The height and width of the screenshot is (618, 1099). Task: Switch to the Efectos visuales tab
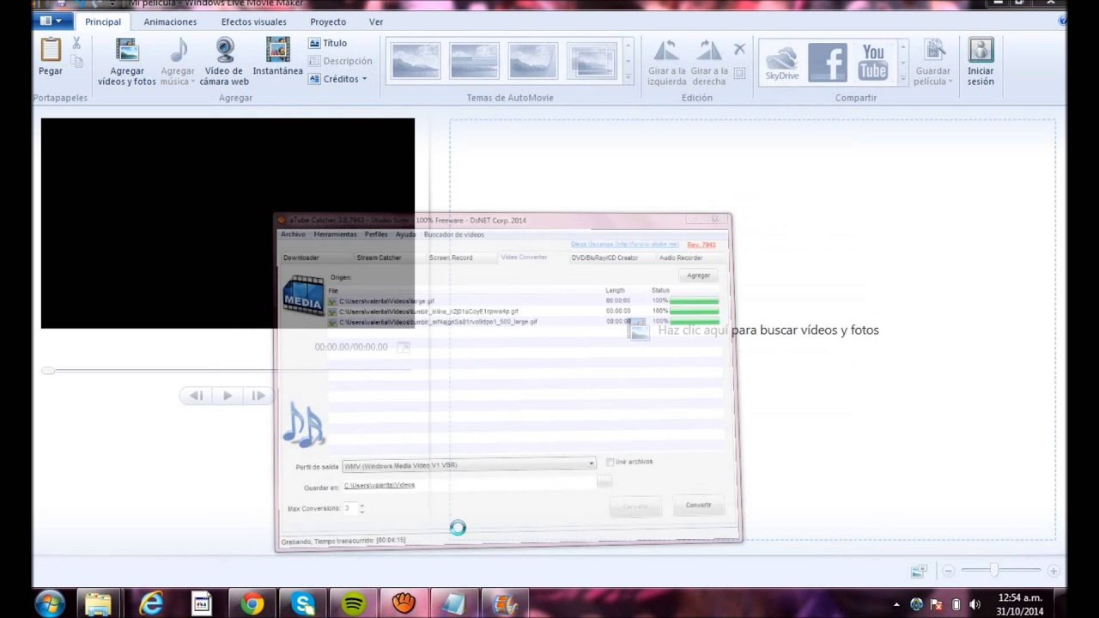253,21
